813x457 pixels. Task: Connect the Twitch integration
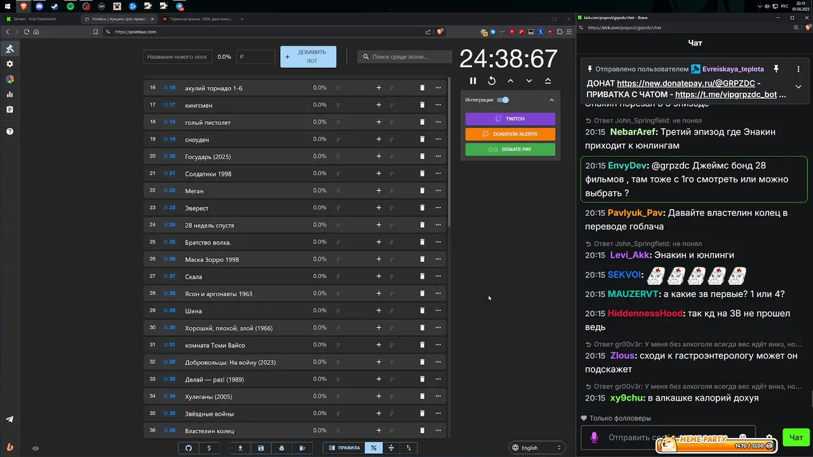(510, 119)
